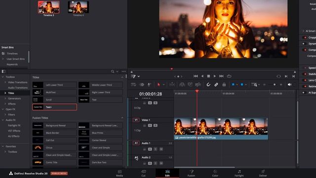Viewport: 316px width, 178px height.
Task: Toggle the position lock padlock icon
Action: tap(224, 85)
